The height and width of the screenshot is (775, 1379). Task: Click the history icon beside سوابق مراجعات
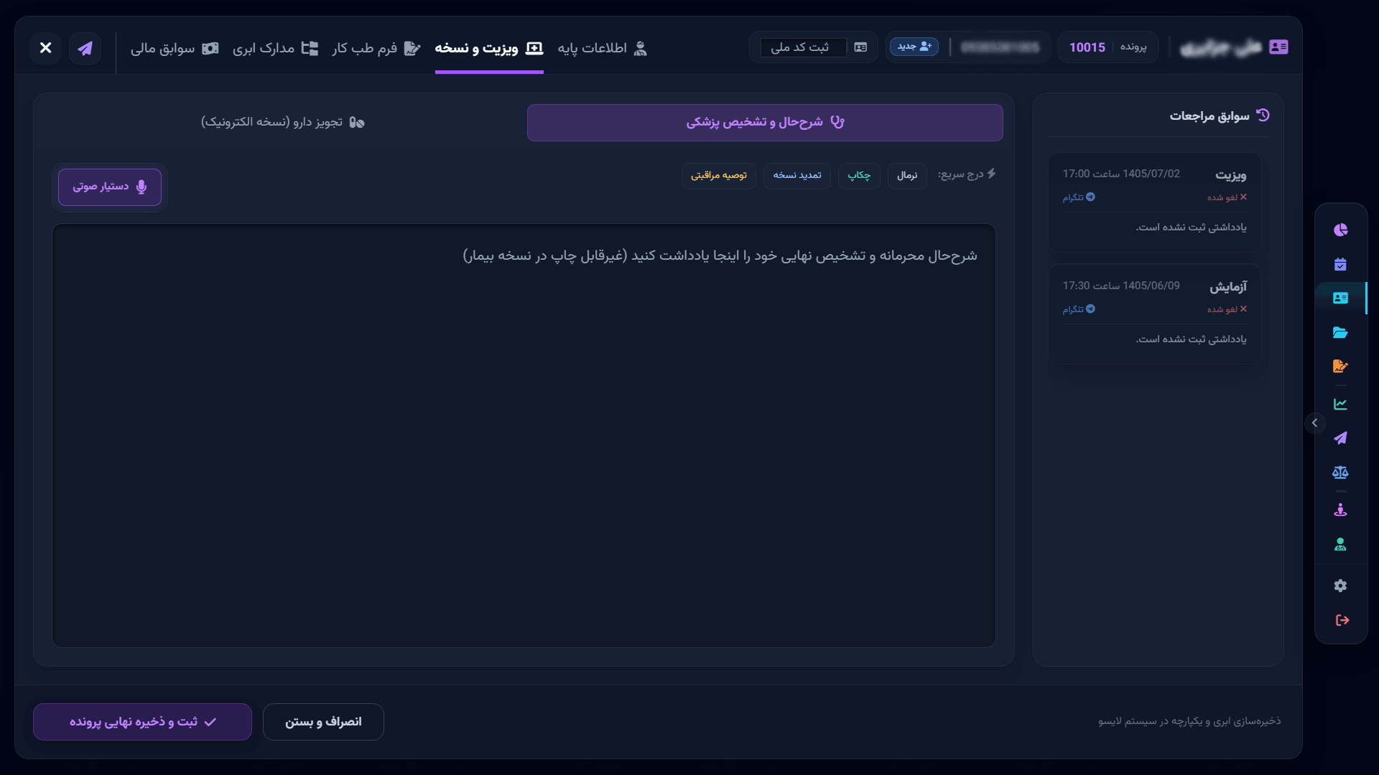click(1263, 115)
